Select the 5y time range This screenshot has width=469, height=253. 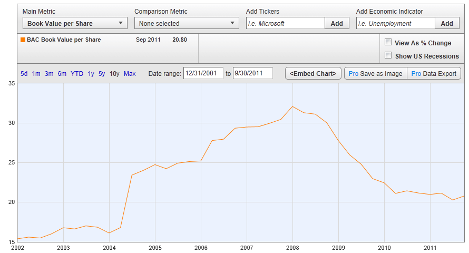point(102,74)
